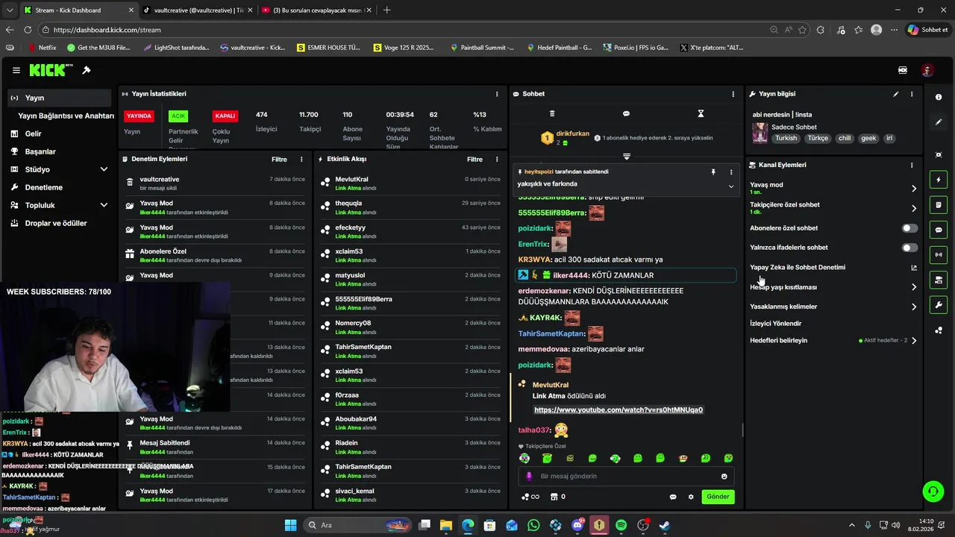Open the pinned message three-dot menu
Image resolution: width=955 pixels, height=537 pixels.
pyautogui.click(x=731, y=172)
